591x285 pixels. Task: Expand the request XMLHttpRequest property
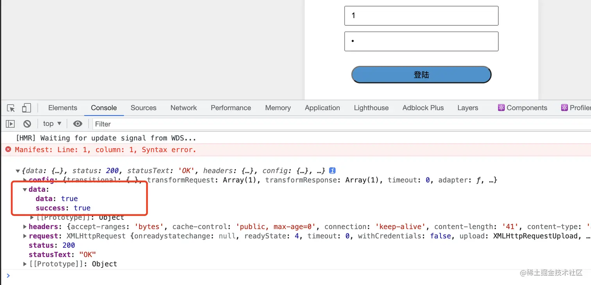click(25, 236)
